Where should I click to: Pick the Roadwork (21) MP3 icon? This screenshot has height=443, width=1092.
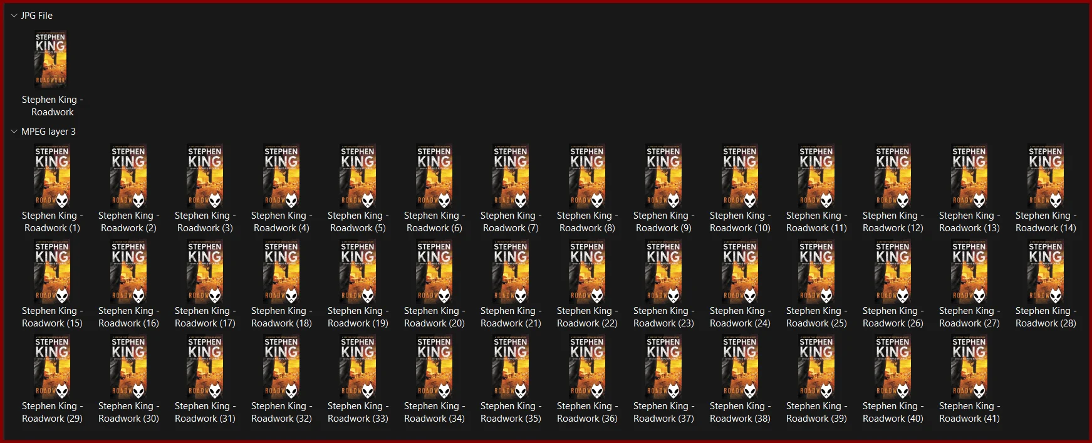coord(511,272)
